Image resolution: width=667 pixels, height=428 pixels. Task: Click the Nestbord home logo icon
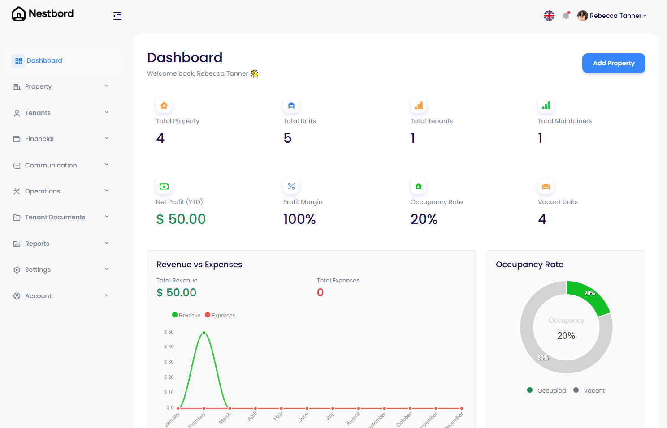[x=18, y=14]
